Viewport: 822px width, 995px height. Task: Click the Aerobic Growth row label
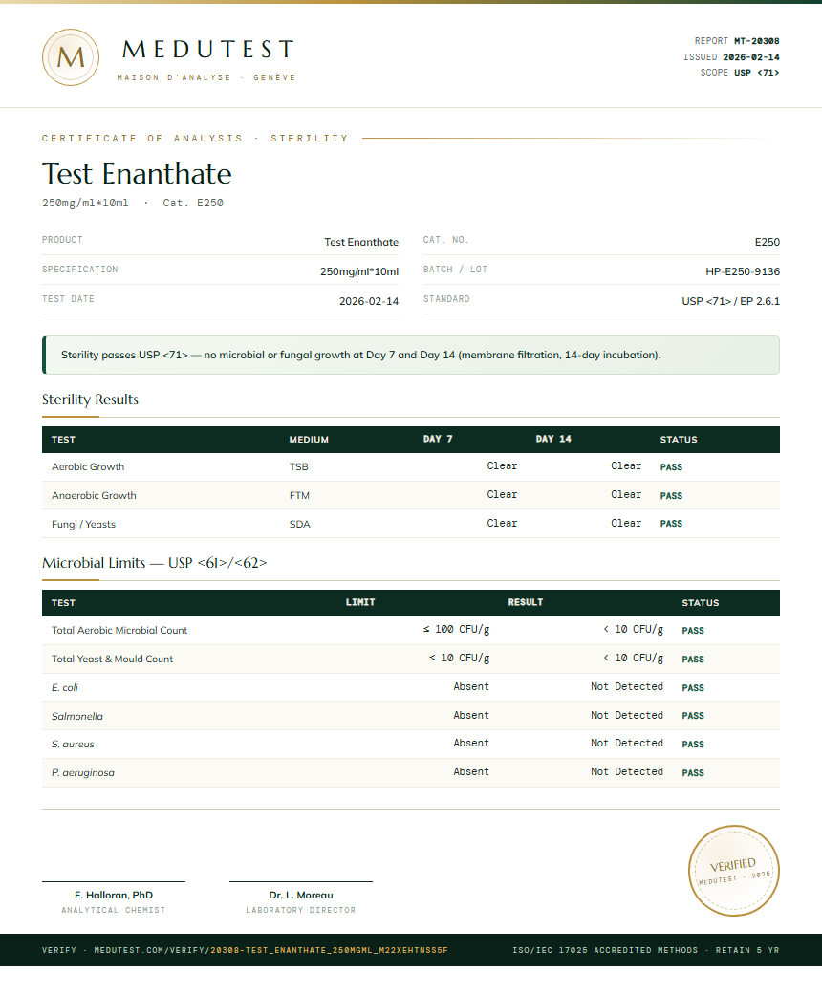(x=88, y=467)
